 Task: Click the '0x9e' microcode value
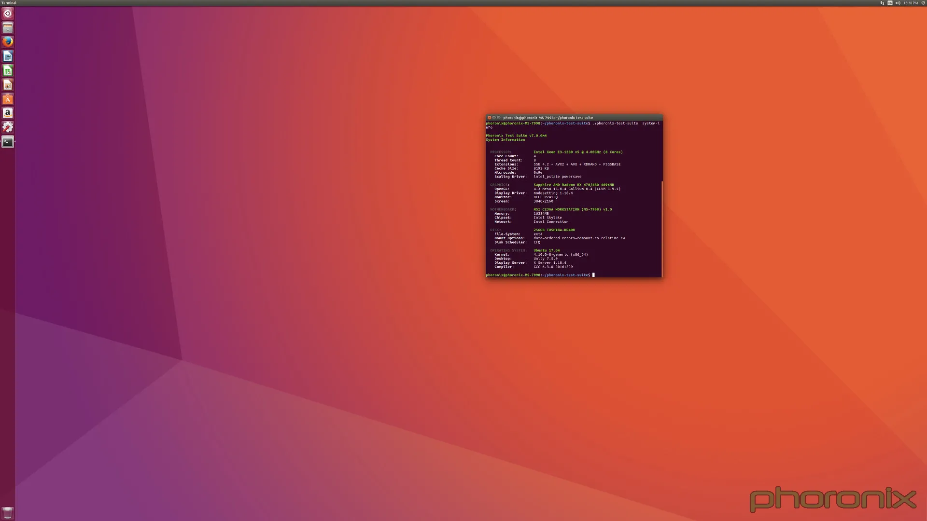tap(538, 173)
